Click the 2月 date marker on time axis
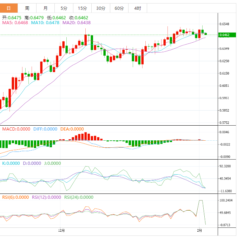The width and height of the screenshot is (237, 239). 199,230
